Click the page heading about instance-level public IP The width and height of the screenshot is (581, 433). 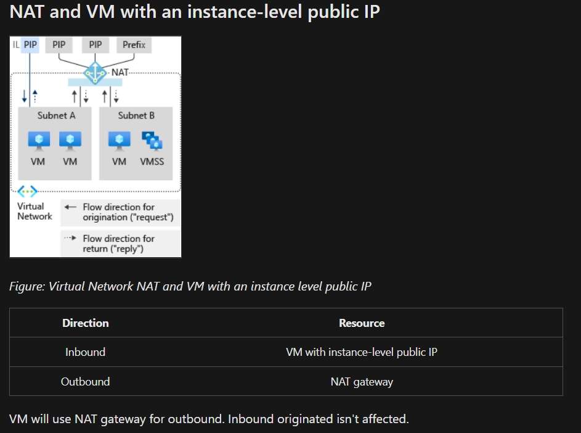coord(195,12)
